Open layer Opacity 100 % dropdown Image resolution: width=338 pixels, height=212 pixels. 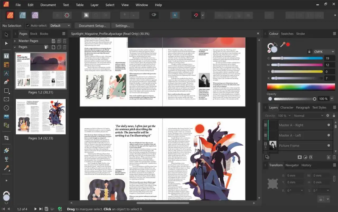point(284,116)
